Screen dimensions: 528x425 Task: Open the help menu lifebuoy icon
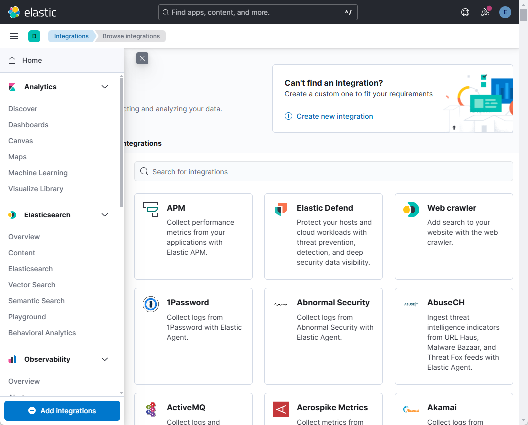coord(465,12)
